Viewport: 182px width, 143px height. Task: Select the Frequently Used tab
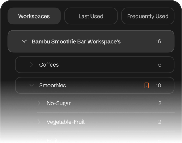148,16
